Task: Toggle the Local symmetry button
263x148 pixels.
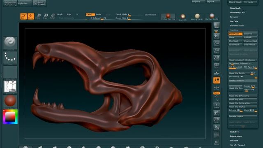Action: coord(217,80)
